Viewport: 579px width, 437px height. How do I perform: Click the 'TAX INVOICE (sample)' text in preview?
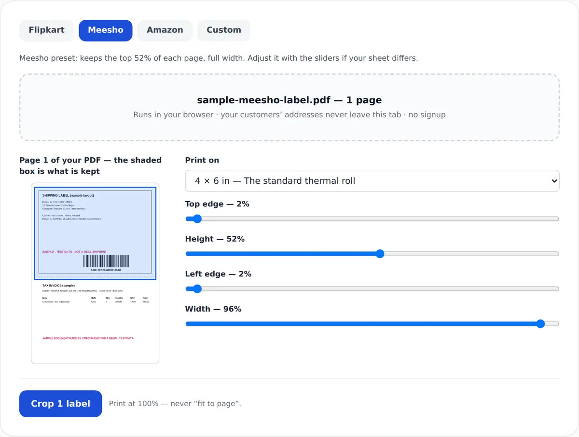pos(58,286)
